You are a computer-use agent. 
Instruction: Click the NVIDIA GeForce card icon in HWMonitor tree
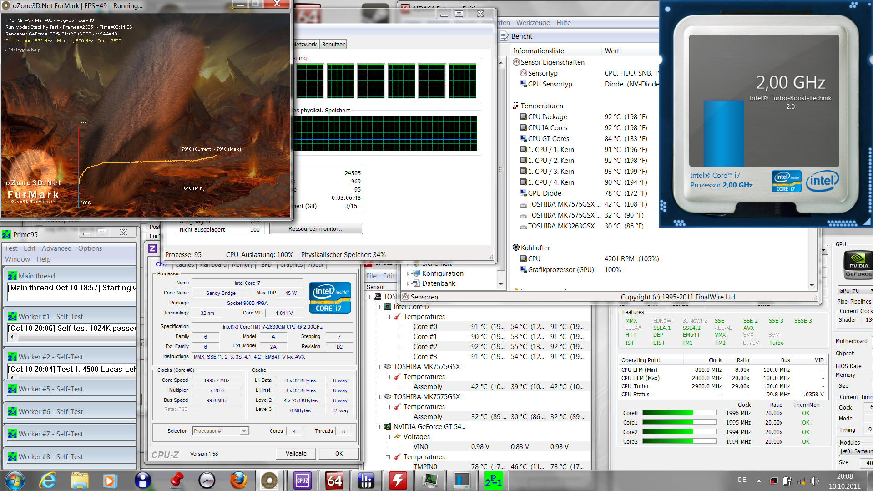point(388,427)
